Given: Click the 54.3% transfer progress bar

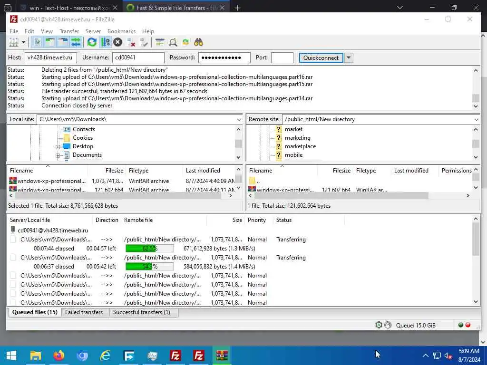Looking at the screenshot, I should pos(150,266).
